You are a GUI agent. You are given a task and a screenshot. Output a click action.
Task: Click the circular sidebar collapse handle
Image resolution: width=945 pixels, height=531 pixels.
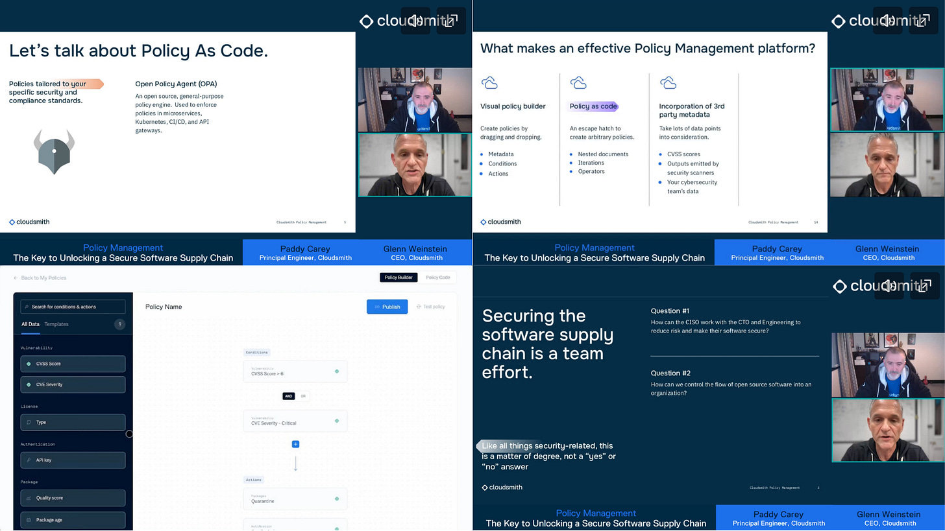click(x=129, y=434)
